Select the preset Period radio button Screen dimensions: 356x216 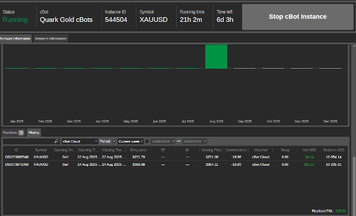(x=114, y=141)
